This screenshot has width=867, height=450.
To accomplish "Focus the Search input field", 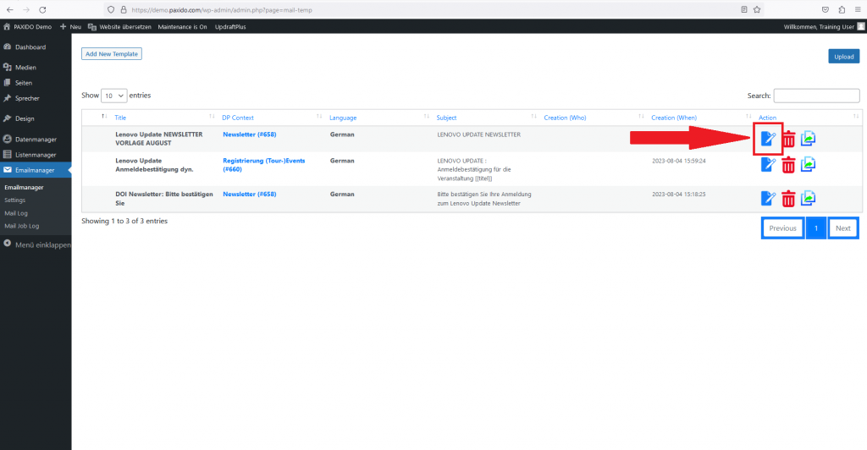I will (816, 96).
